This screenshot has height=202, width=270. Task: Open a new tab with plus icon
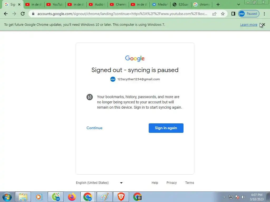[x=218, y=4]
